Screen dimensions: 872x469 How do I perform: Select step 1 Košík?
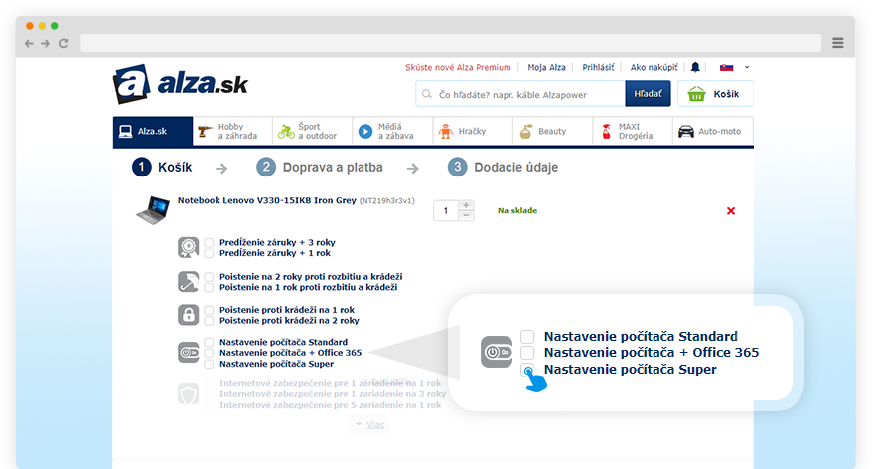[x=162, y=167]
